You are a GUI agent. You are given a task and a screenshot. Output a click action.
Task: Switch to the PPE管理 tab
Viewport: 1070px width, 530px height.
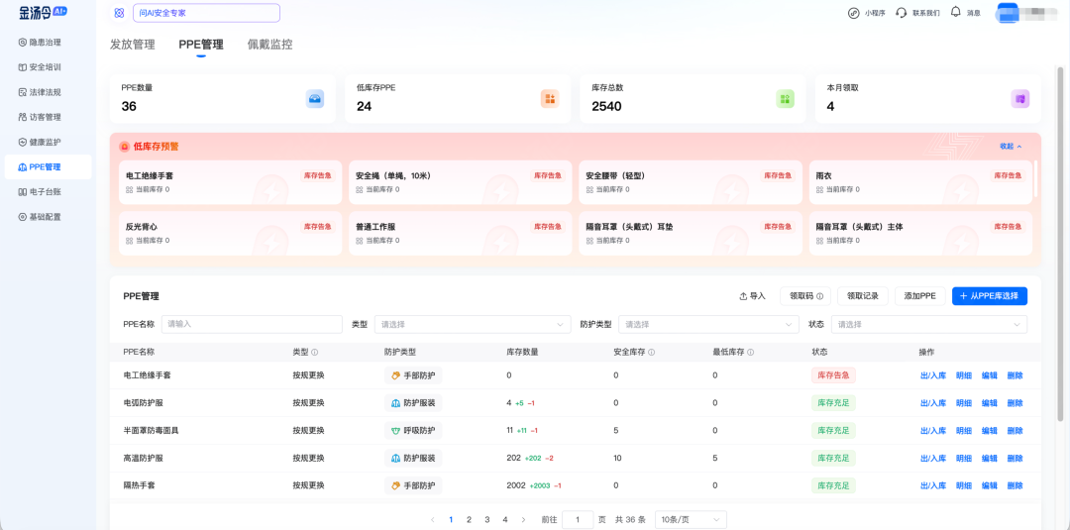point(200,45)
